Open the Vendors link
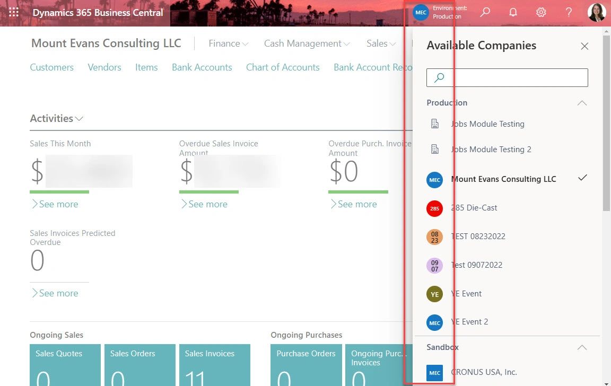Viewport: 611px width, 386px height. (x=104, y=67)
